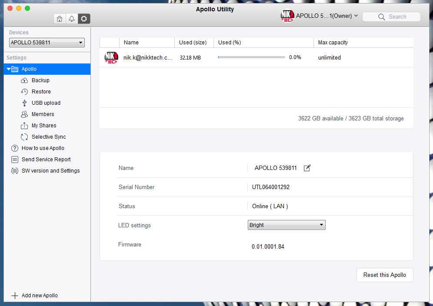The height and width of the screenshot is (306, 433).
Task: Click the edit pencil icon beside device name
Action: [307, 168]
